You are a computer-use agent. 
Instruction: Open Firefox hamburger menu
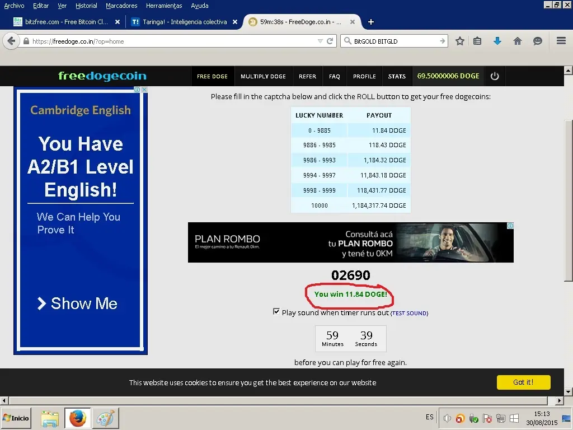click(x=561, y=40)
